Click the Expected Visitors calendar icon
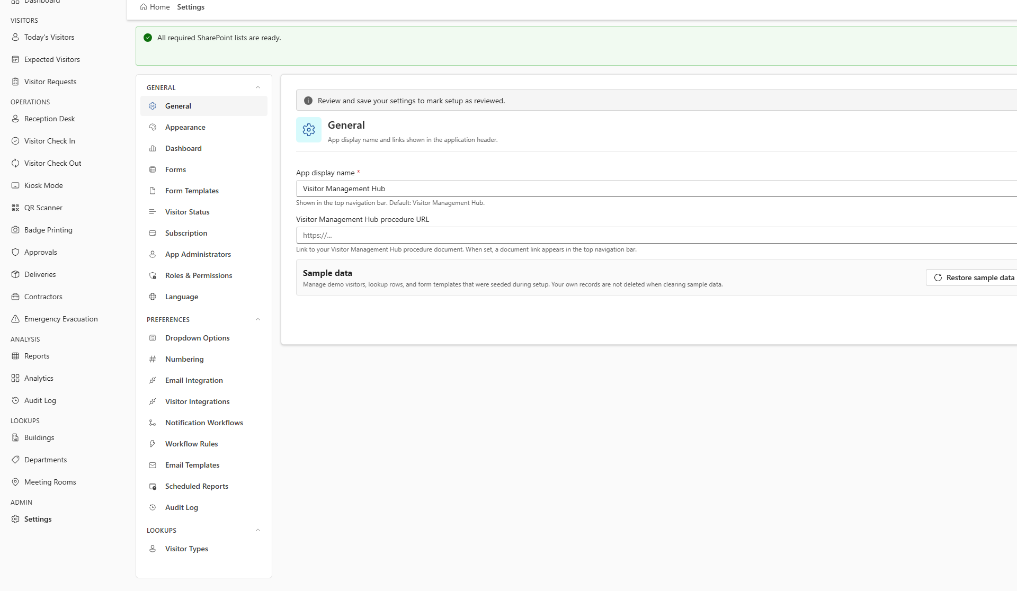This screenshot has height=591, width=1017. coord(15,59)
